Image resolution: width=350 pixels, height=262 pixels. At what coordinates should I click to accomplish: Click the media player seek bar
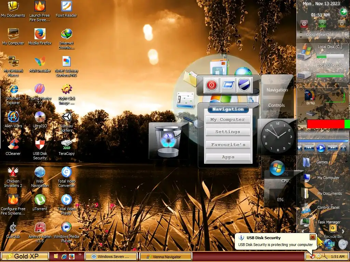coord(323,141)
